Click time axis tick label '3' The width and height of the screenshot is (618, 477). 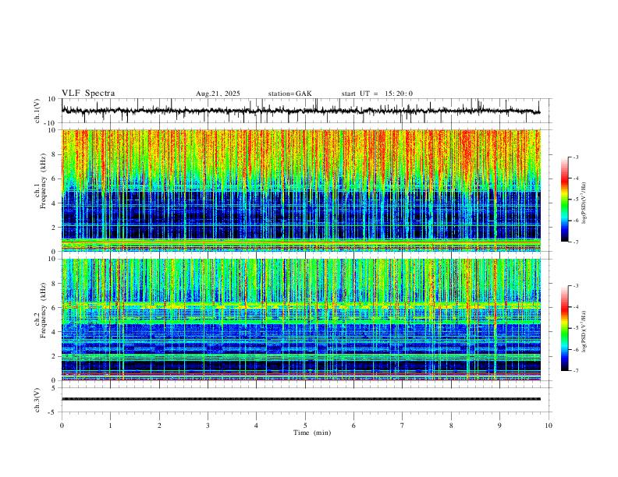pos(208,426)
